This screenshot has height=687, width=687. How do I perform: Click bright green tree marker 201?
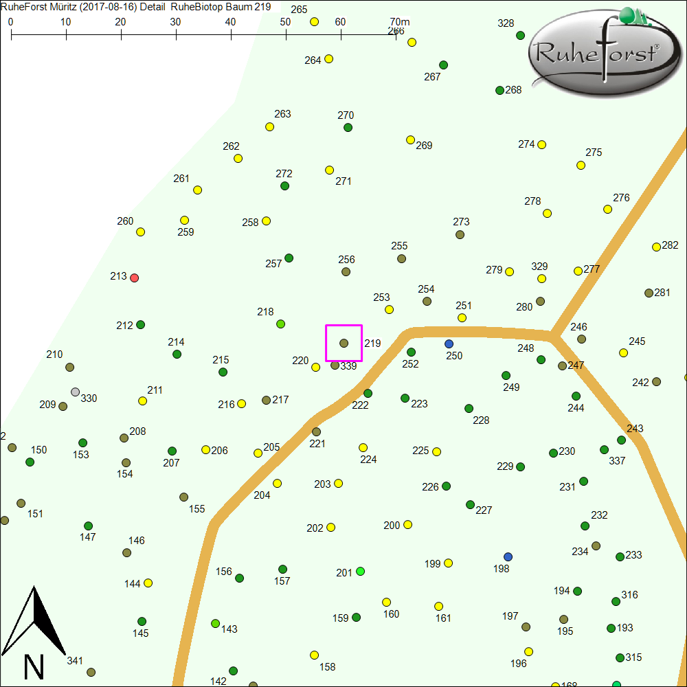[361, 572]
